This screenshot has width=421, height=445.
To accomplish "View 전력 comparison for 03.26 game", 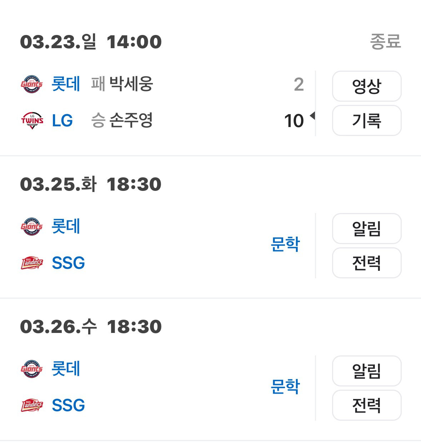I will [x=366, y=405].
